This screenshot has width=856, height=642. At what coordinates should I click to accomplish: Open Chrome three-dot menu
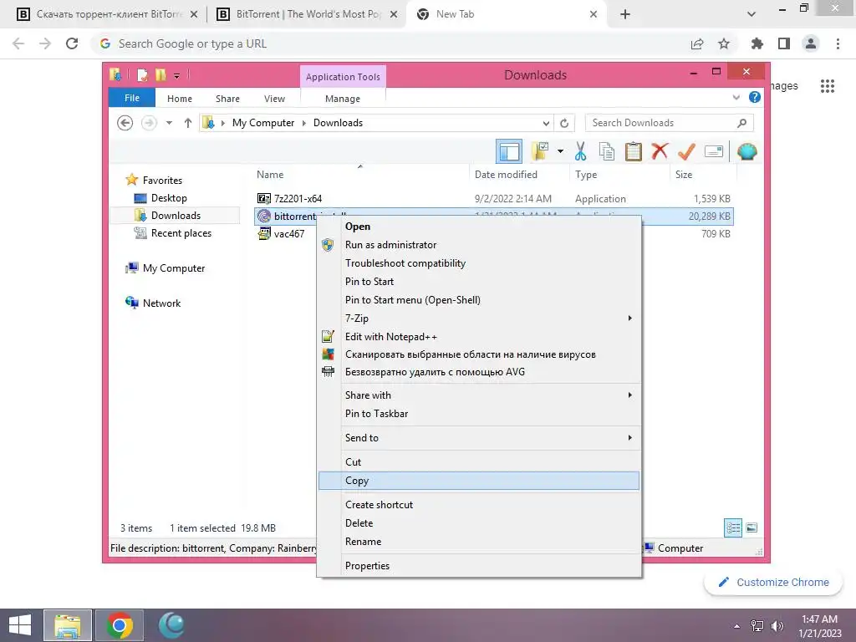click(x=838, y=43)
